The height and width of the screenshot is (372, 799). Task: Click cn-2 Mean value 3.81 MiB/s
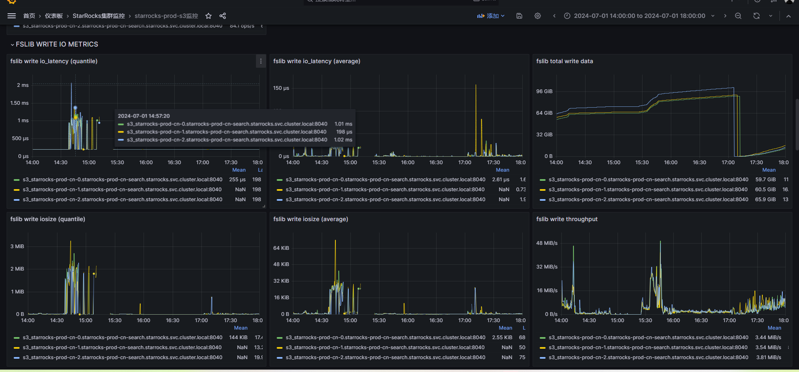(769, 357)
